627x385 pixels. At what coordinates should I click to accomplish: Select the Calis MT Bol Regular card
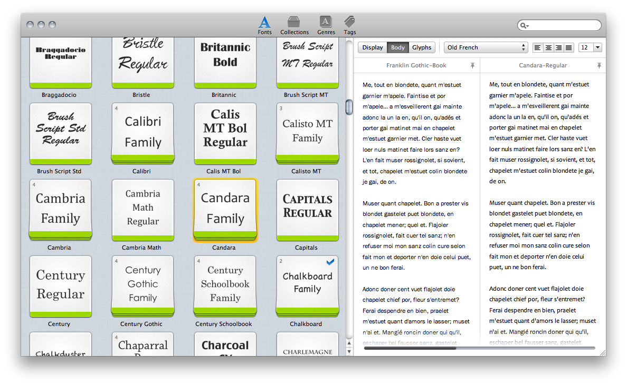tap(225, 134)
